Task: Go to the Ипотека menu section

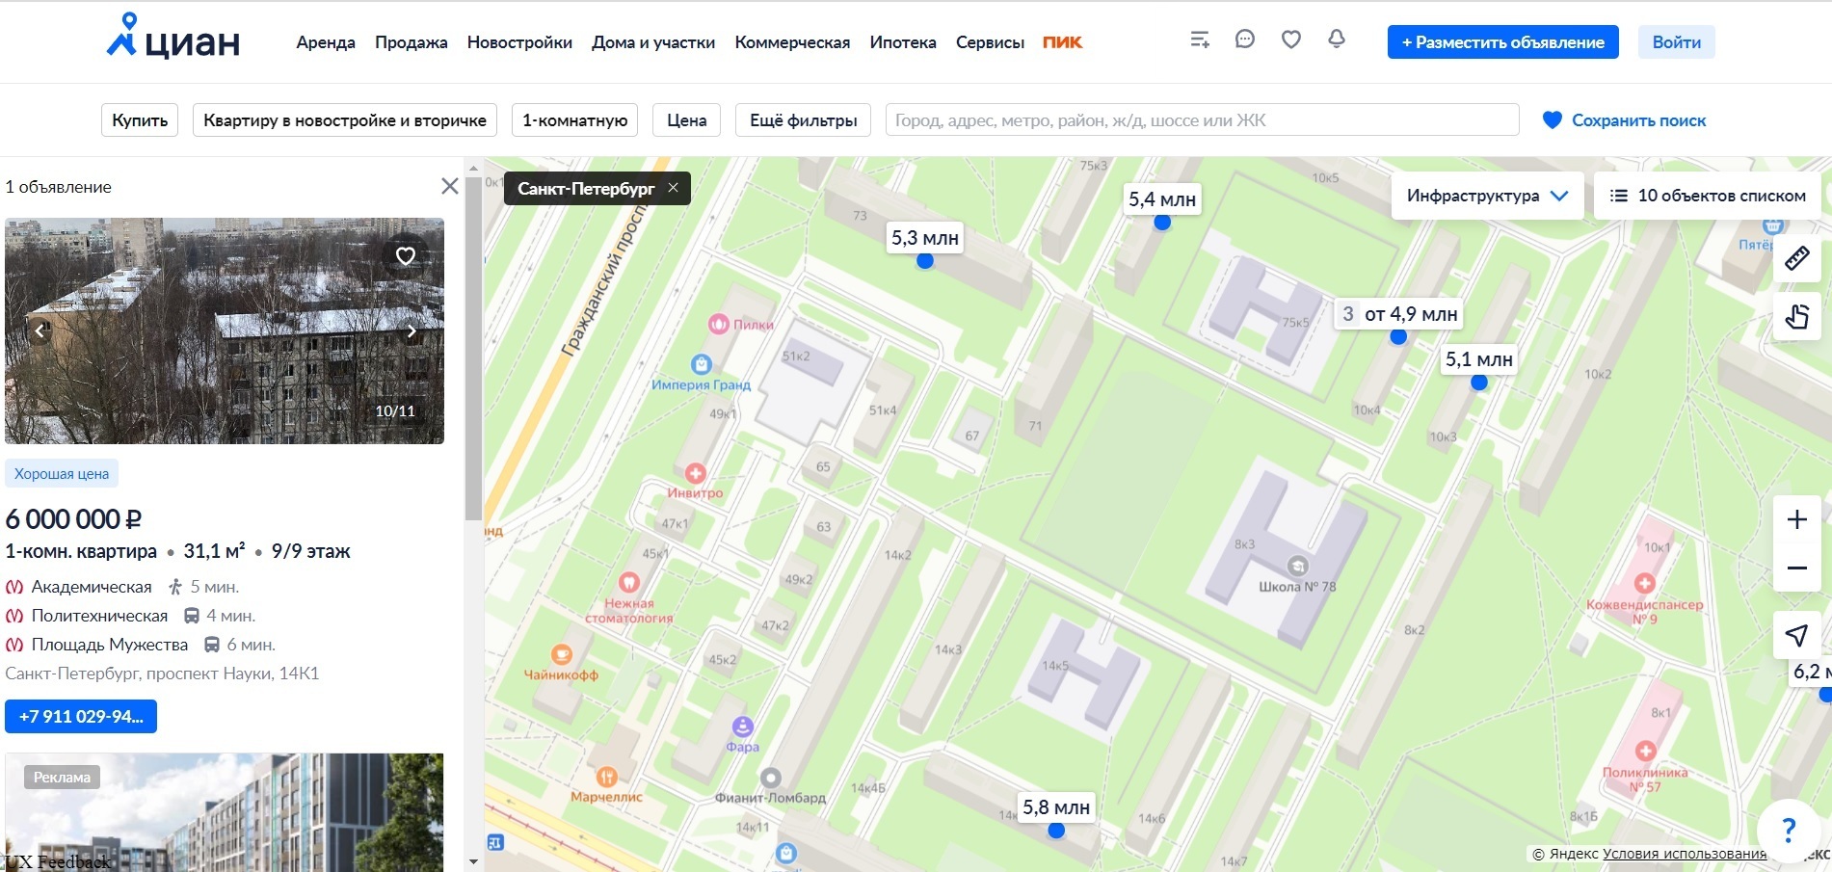Action: pos(902,42)
